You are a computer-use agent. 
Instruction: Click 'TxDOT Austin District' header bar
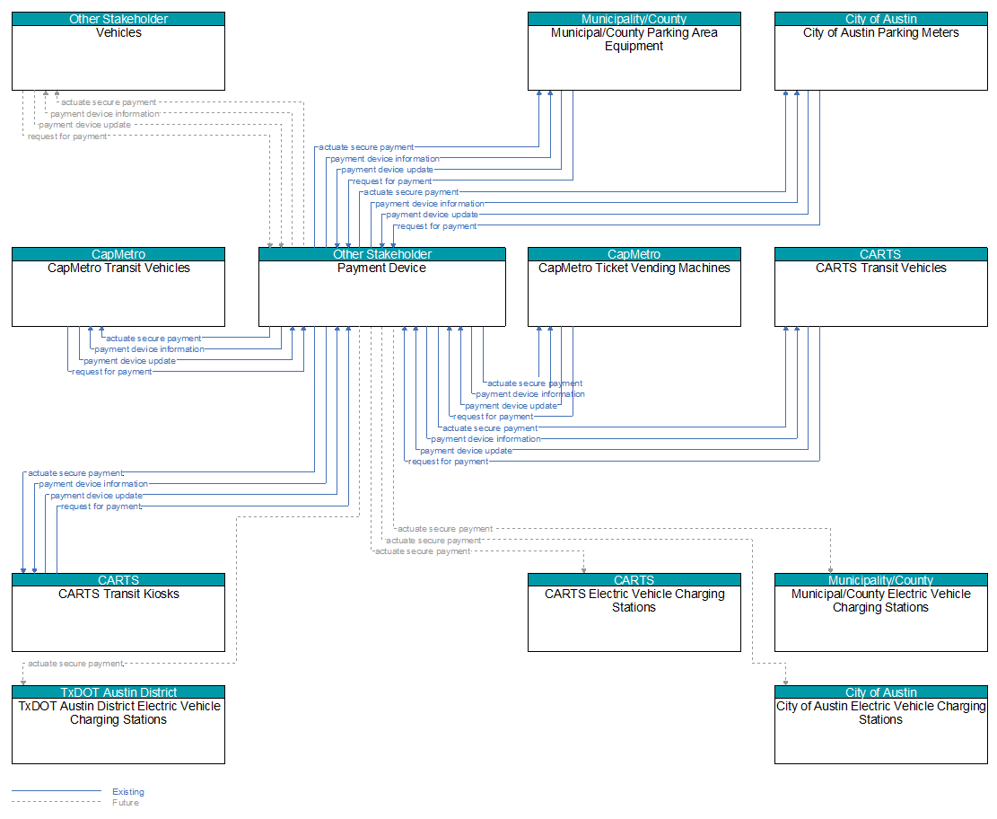click(118, 692)
